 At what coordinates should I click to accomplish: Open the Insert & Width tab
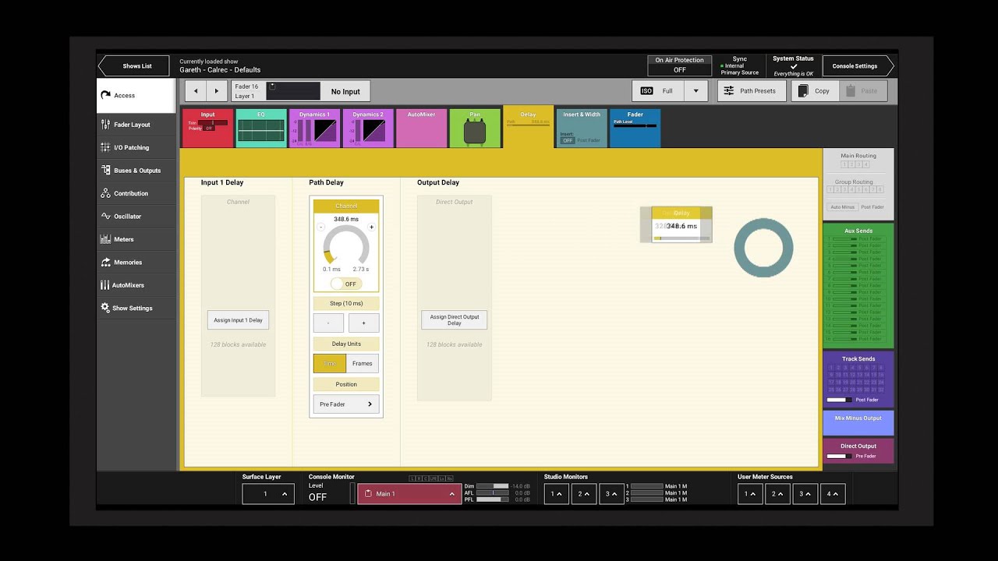582,128
